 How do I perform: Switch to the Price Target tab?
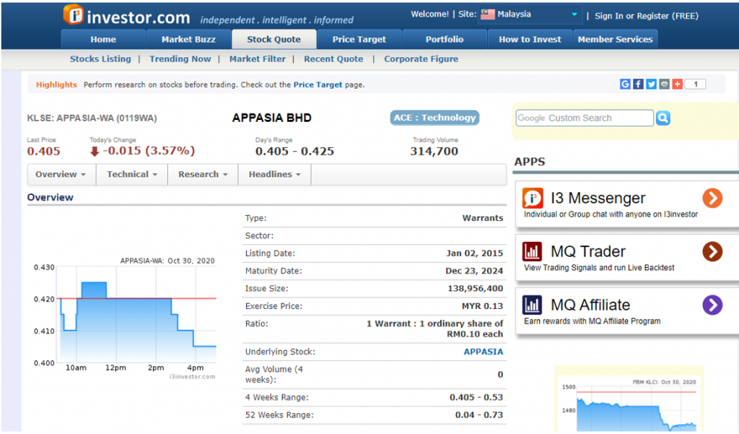coord(359,40)
